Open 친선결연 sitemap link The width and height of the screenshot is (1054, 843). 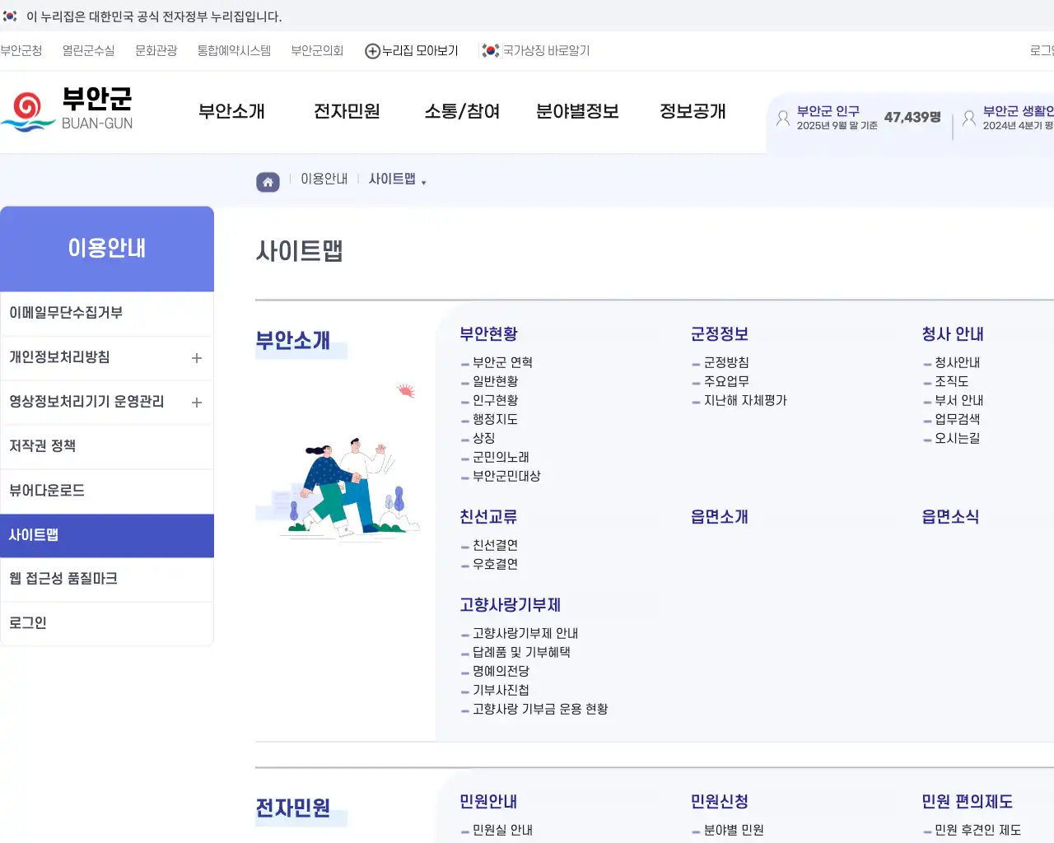coord(495,545)
